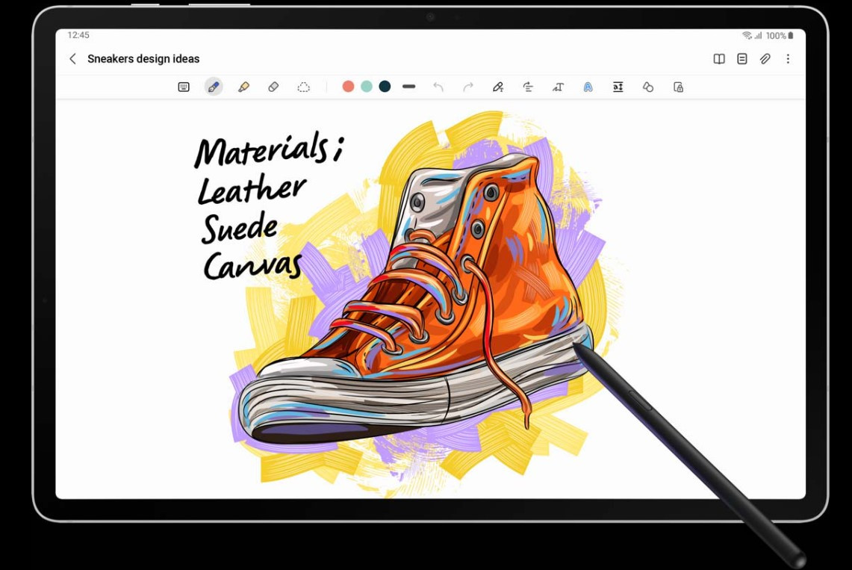
Task: Select the highlighter tool
Action: tap(243, 87)
